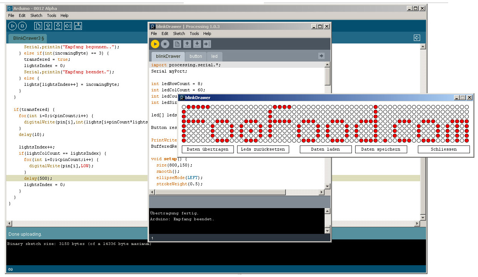This screenshot has width=478, height=277.
Task: Click the New sketch icon in Arduino
Action: point(38,26)
